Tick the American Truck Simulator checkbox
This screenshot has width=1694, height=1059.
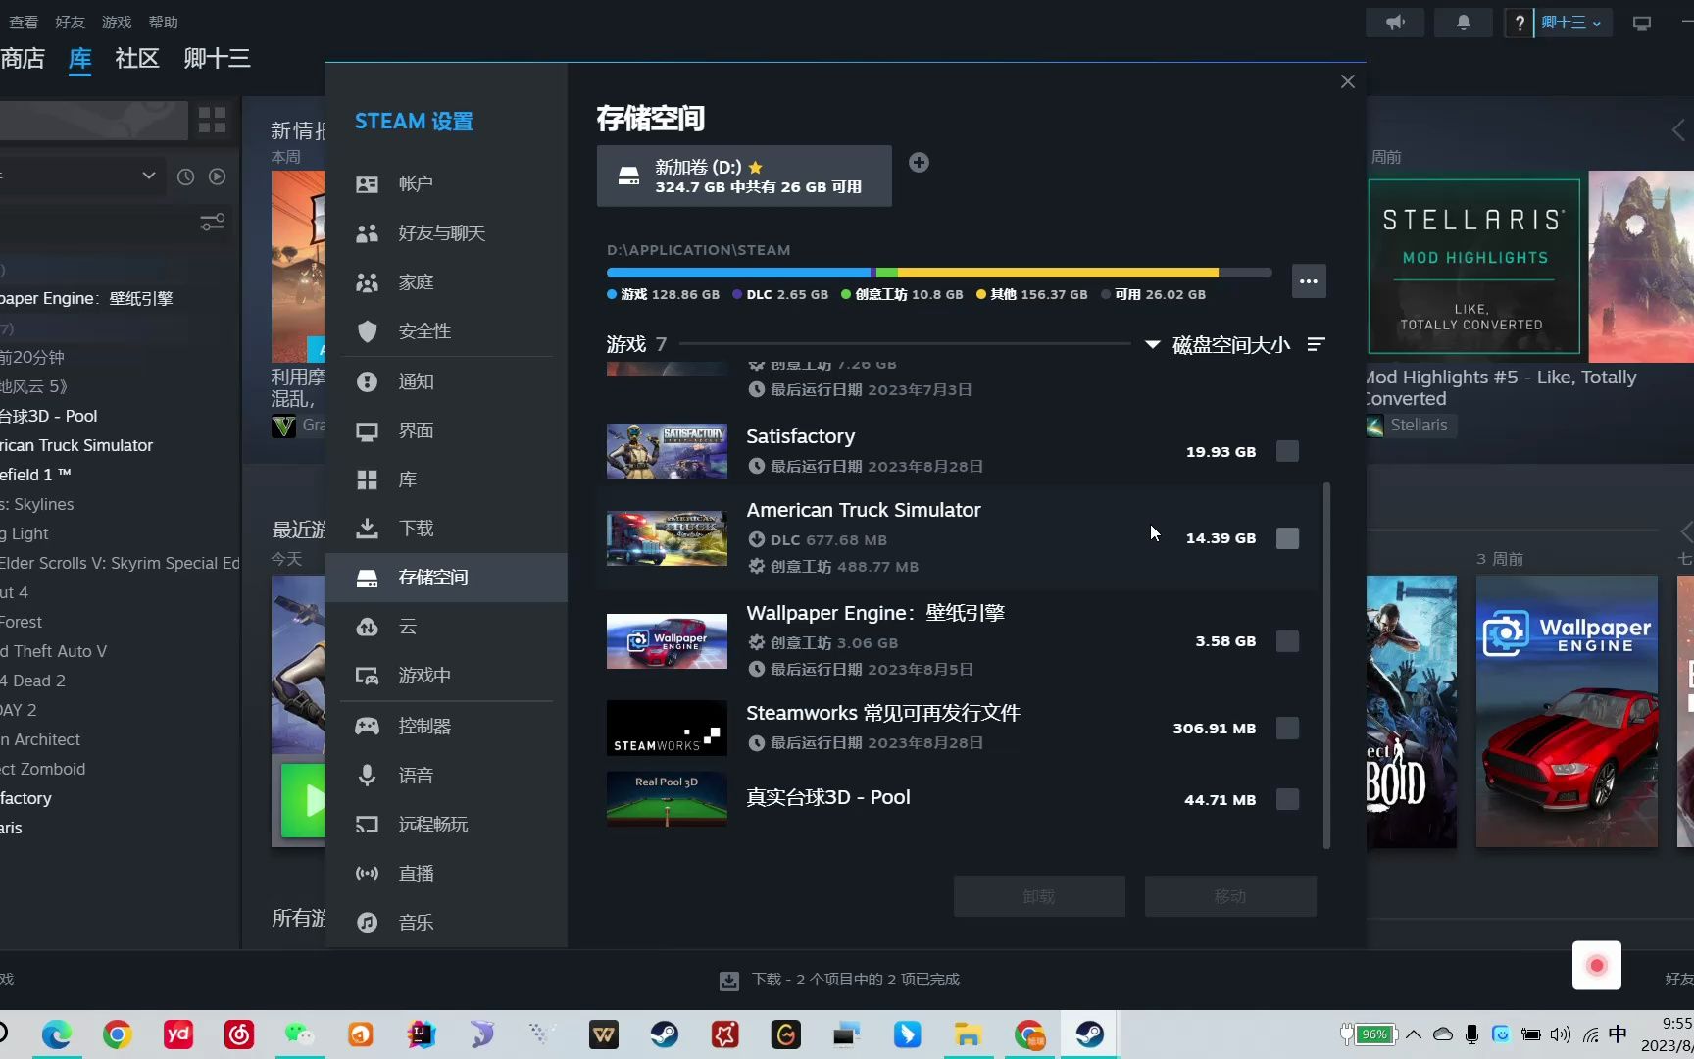[x=1287, y=538]
